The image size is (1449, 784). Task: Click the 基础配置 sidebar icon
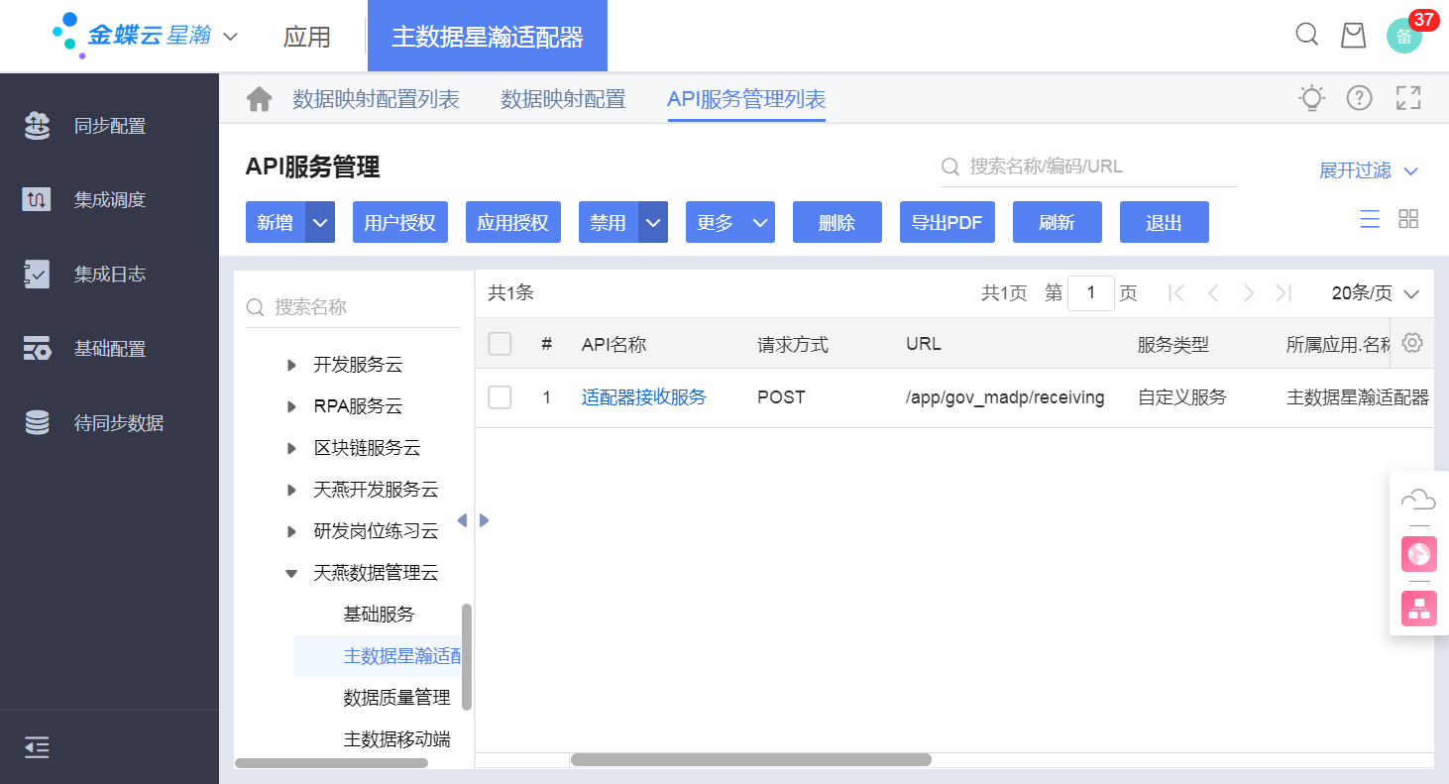[37, 348]
